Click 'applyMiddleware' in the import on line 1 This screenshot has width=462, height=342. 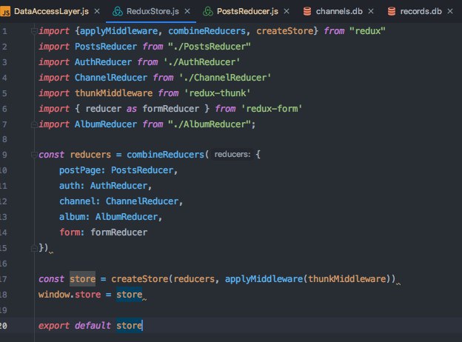click(118, 31)
